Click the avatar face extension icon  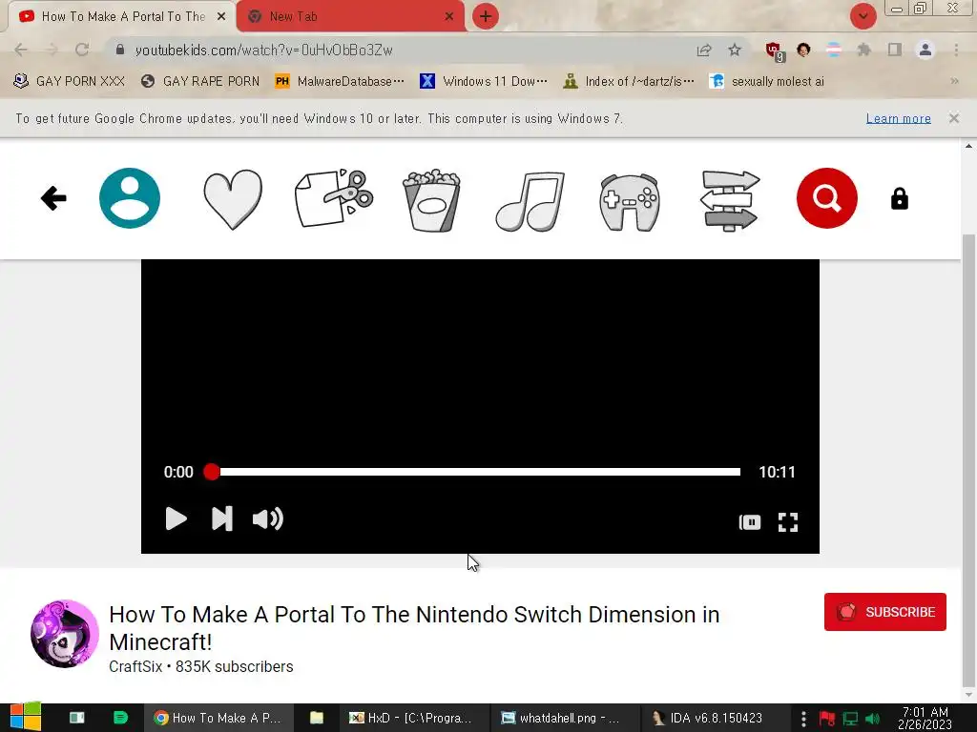(803, 50)
